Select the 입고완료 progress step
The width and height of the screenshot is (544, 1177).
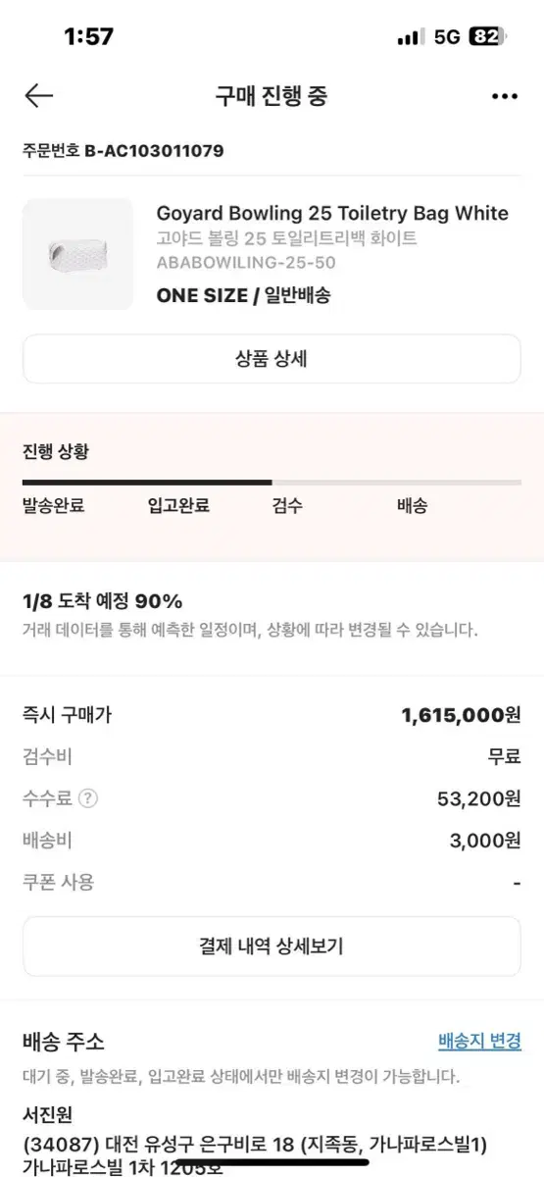click(x=178, y=506)
